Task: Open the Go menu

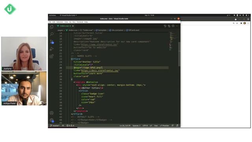Action: [x=70, y=22]
